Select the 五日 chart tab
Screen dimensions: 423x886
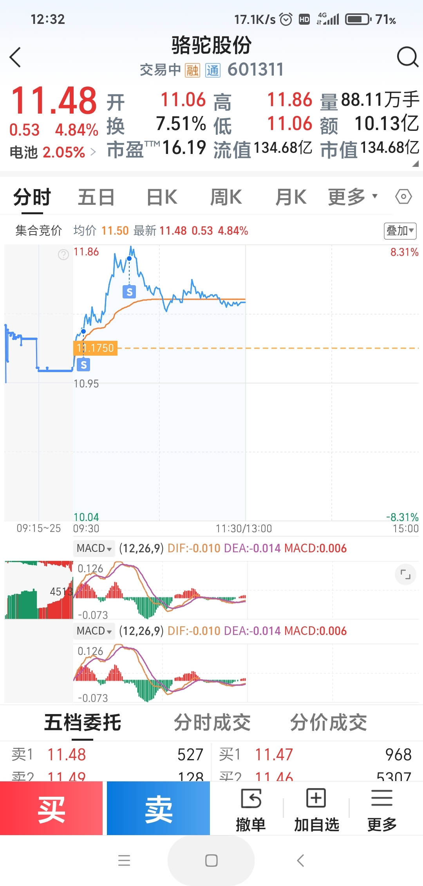coord(96,197)
